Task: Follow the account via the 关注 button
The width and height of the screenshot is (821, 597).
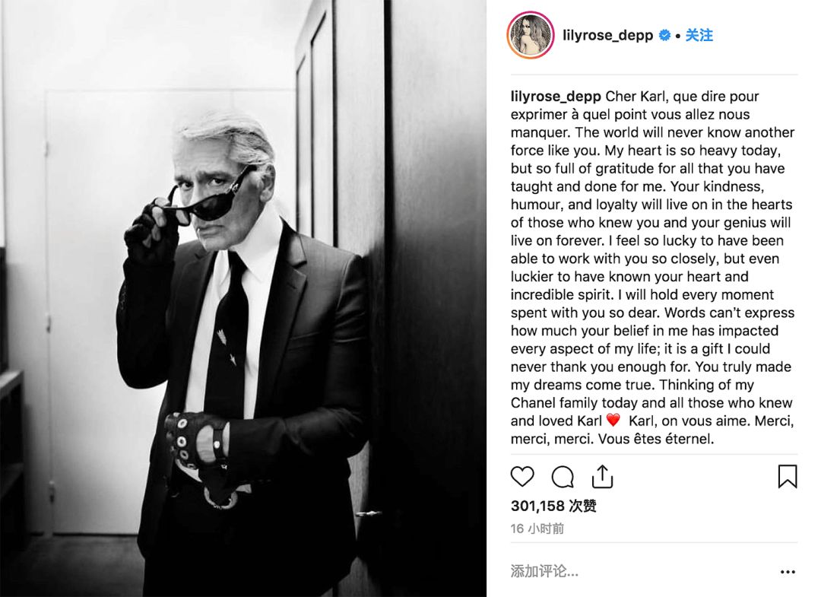Action: click(x=699, y=35)
